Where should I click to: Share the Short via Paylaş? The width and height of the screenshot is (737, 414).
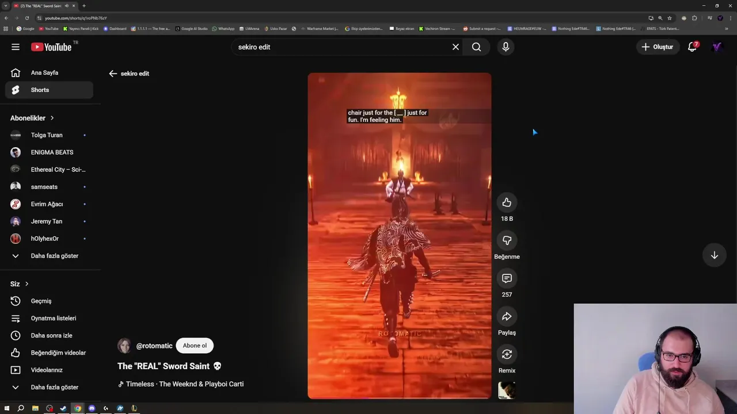(507, 316)
